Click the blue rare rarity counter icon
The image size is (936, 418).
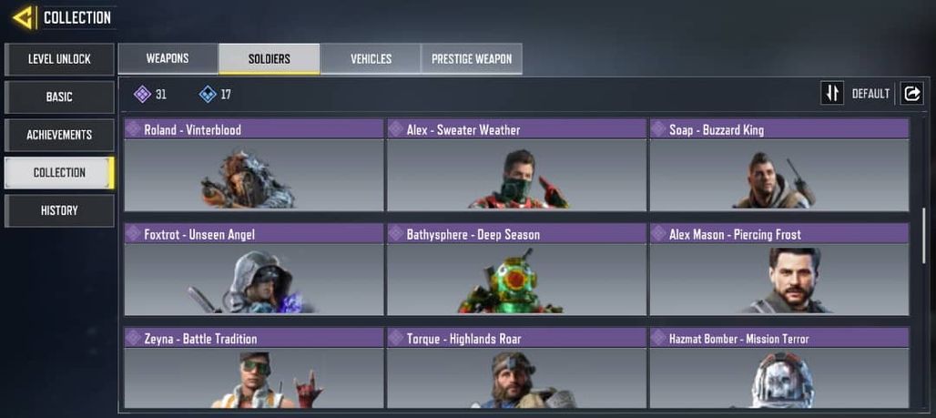point(207,94)
